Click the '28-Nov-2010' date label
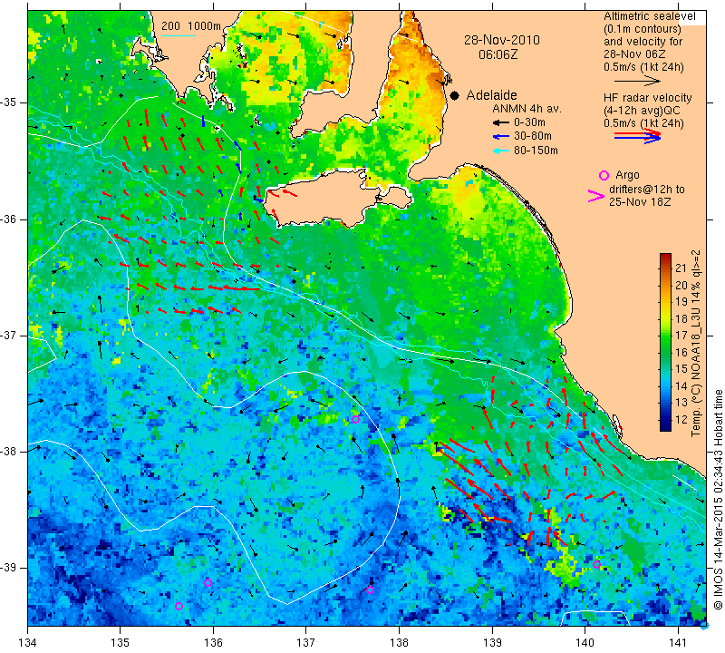Image resolution: width=725 pixels, height=653 pixels. pyautogui.click(x=502, y=40)
